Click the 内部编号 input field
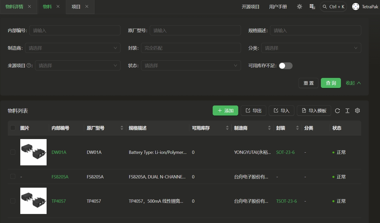 [x=75, y=30]
